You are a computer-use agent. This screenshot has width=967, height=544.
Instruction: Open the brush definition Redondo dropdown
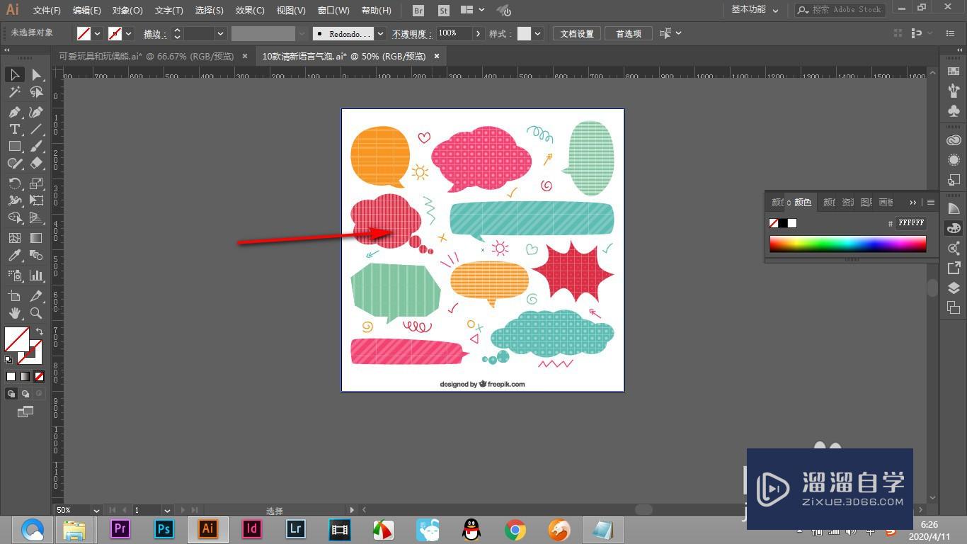[381, 33]
